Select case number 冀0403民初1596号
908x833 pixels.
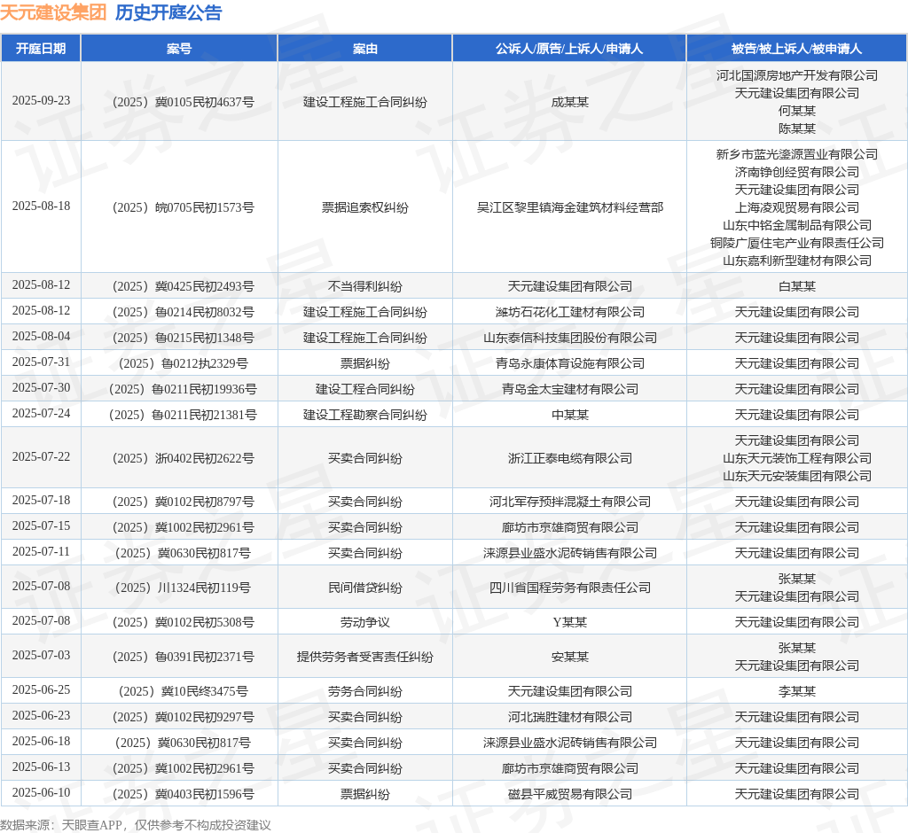pyautogui.click(x=183, y=794)
